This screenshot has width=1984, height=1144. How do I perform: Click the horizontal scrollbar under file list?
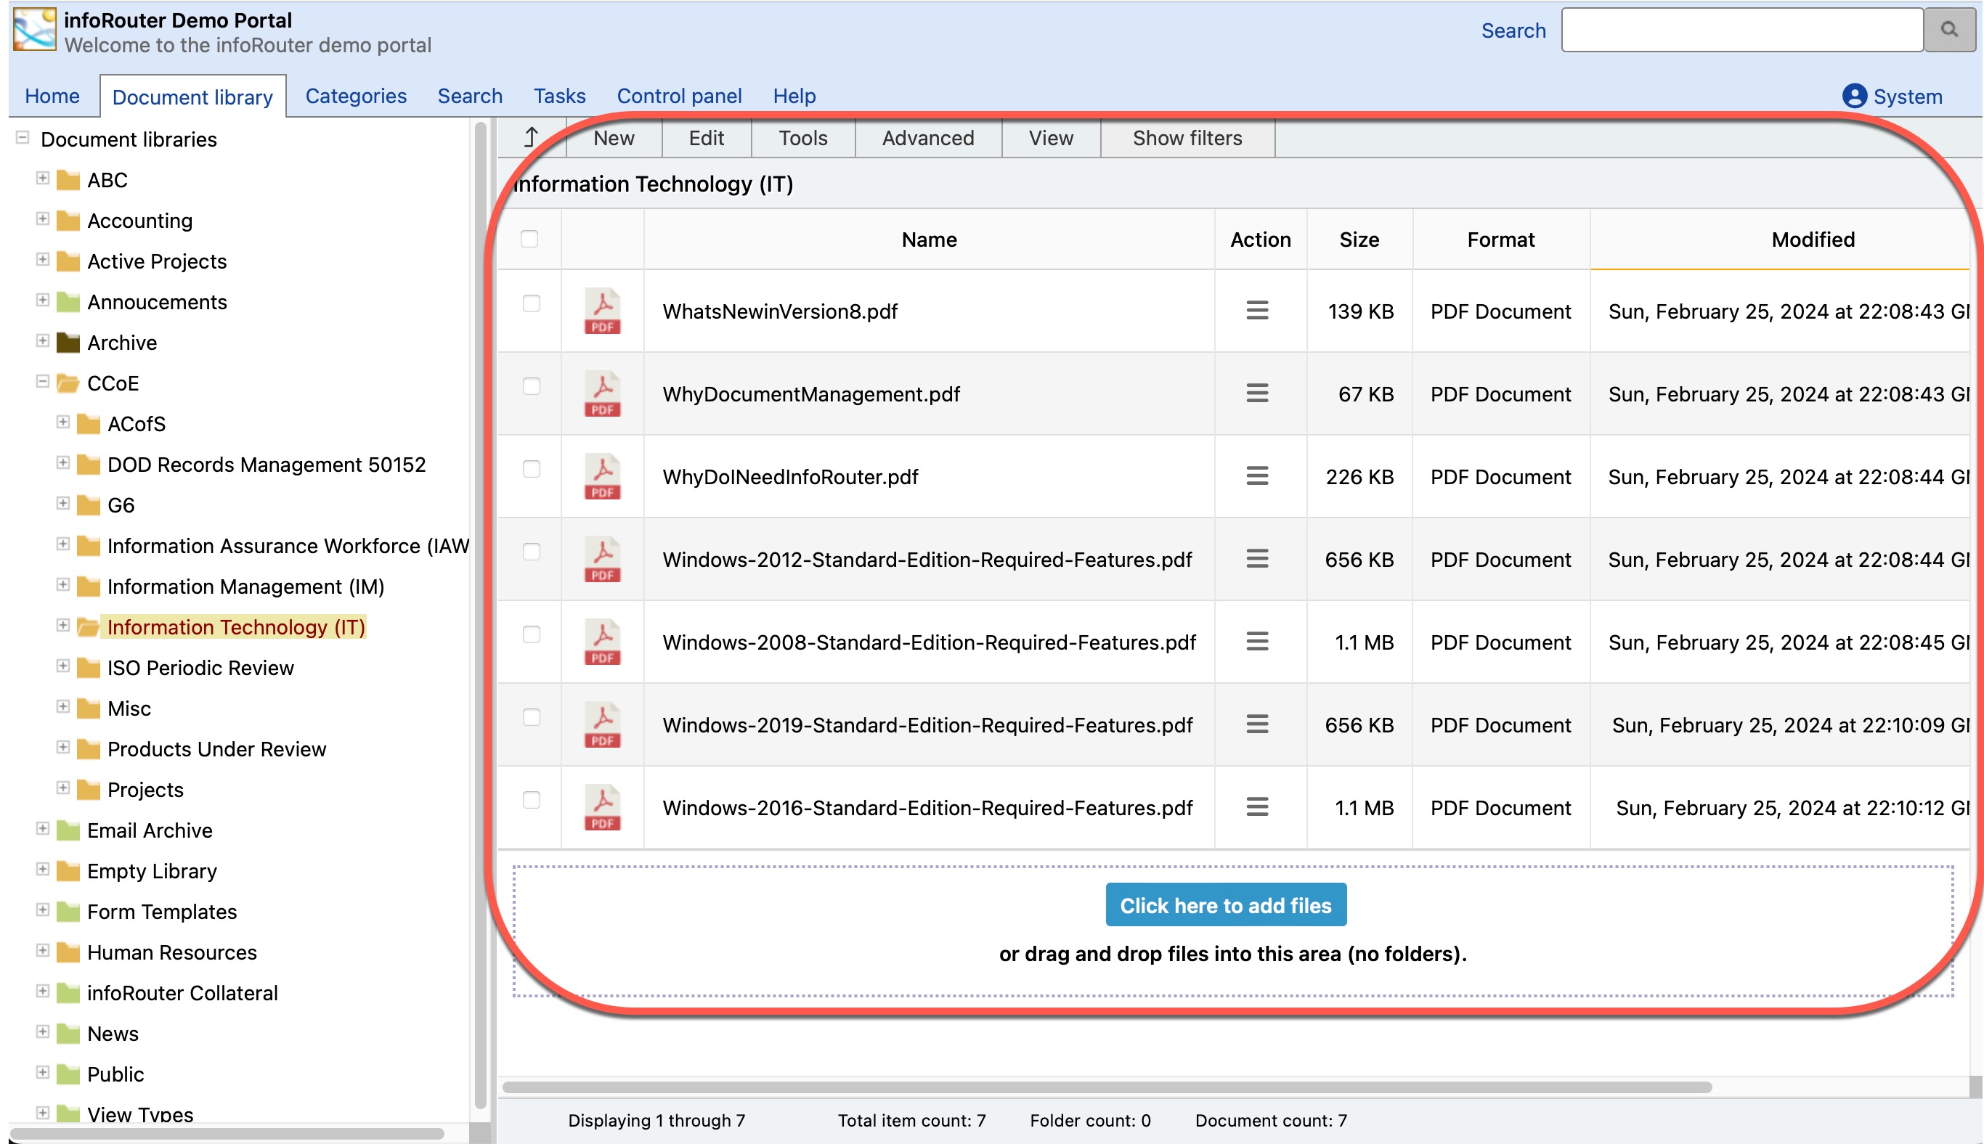pos(1106,1087)
